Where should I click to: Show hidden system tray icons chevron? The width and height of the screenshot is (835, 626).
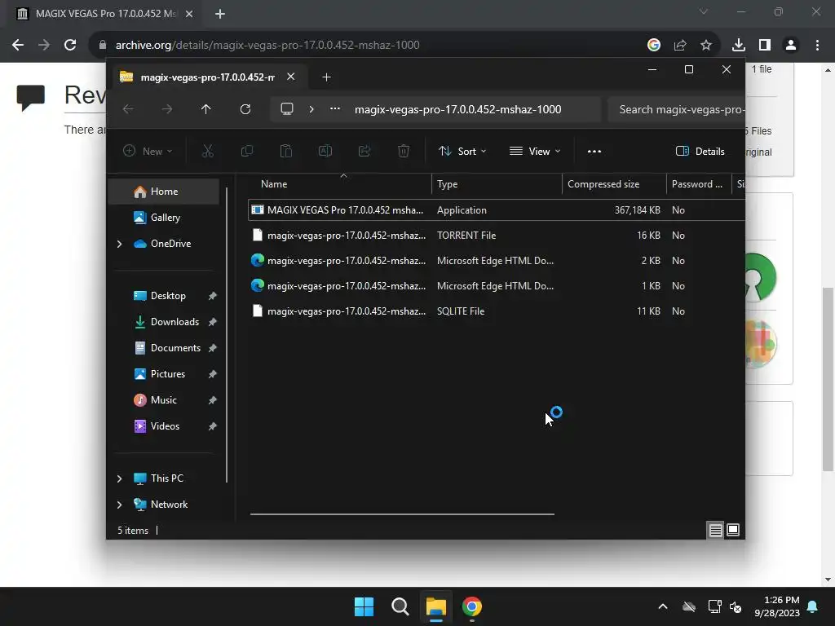(x=662, y=606)
